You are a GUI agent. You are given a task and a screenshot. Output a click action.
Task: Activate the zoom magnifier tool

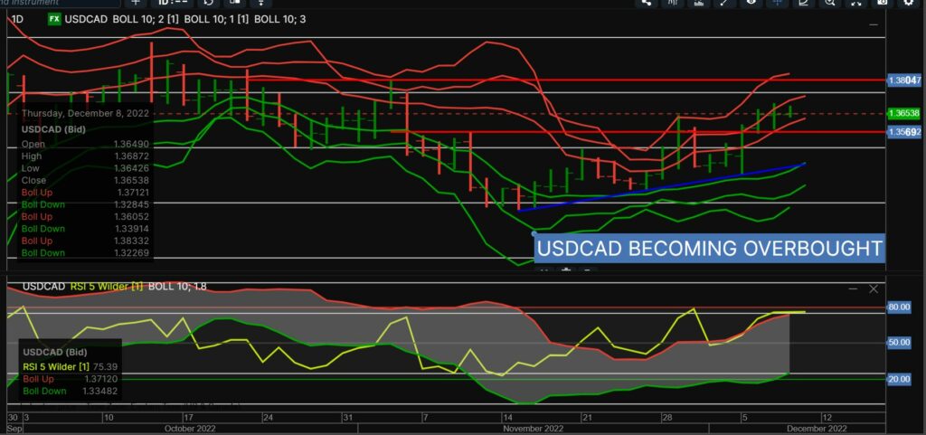pos(828,4)
